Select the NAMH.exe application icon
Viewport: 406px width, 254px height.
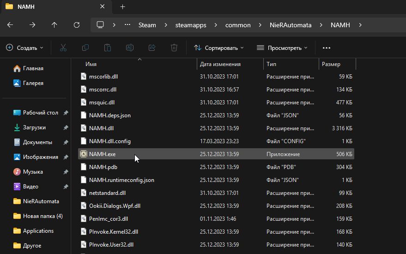point(84,154)
